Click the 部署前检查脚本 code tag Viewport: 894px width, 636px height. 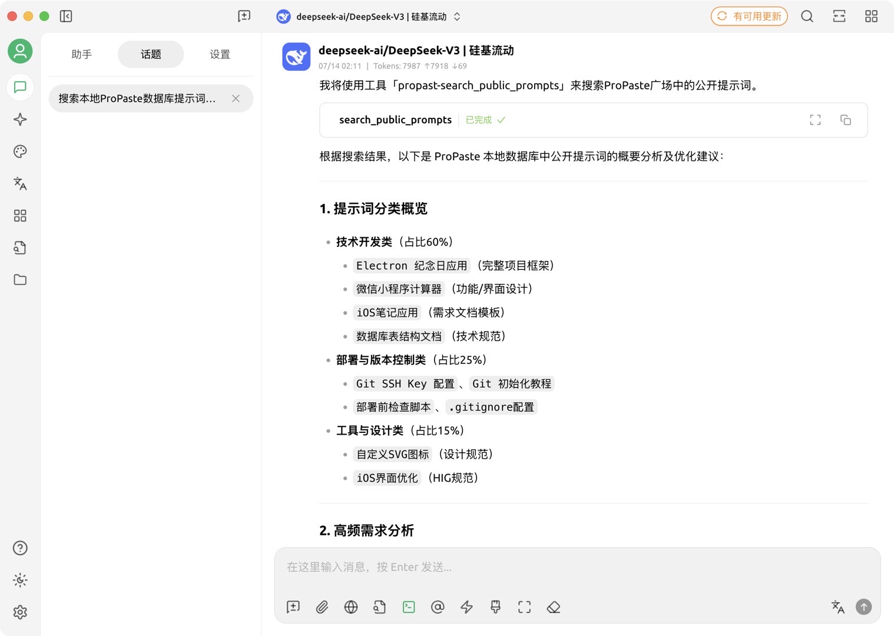click(x=393, y=407)
